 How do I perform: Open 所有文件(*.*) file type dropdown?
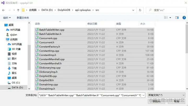click(166, 95)
